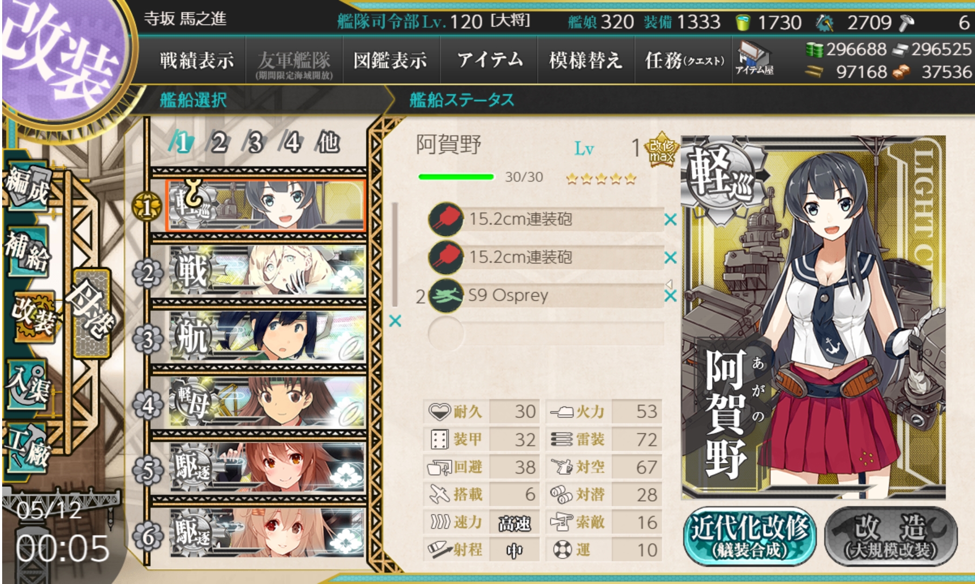This screenshot has height=584, width=975.
Task: Open the 入渠 (docking repair) side icon
Action: coord(28,383)
